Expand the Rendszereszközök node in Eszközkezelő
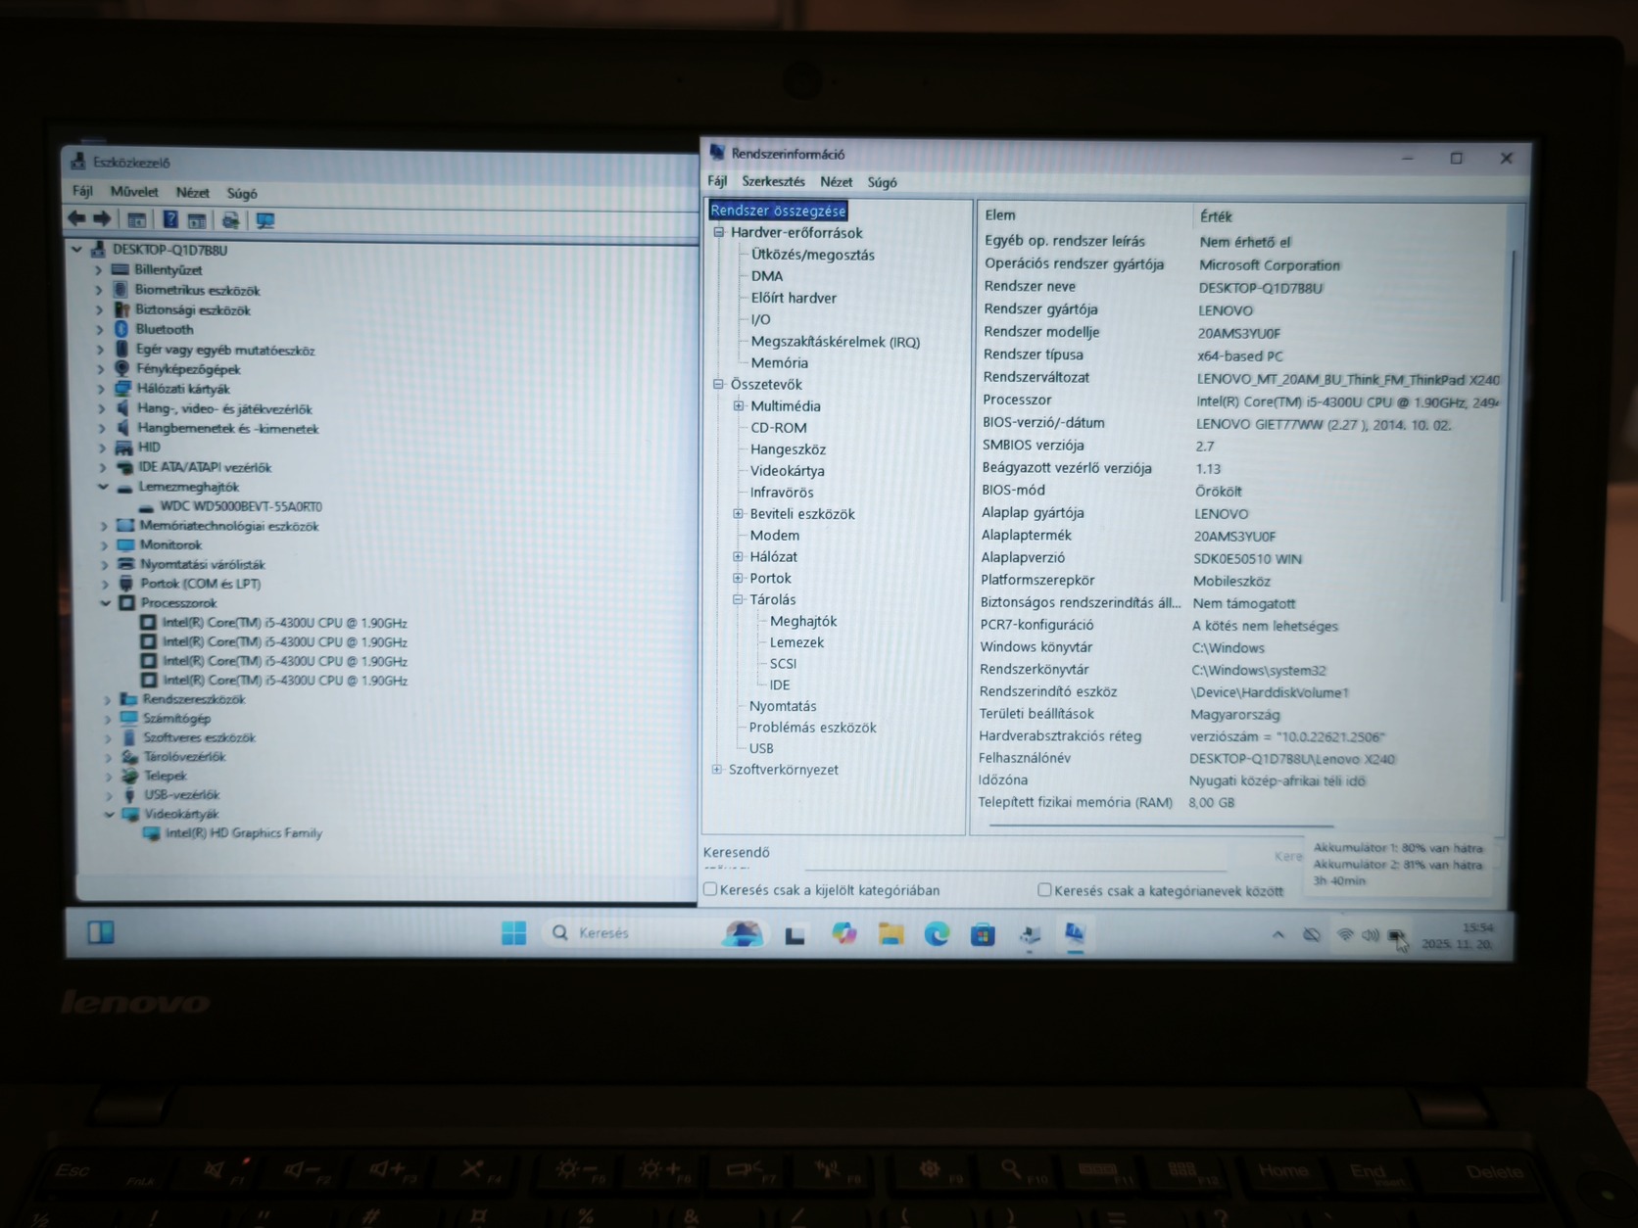Image resolution: width=1638 pixels, height=1228 pixels. (108, 699)
